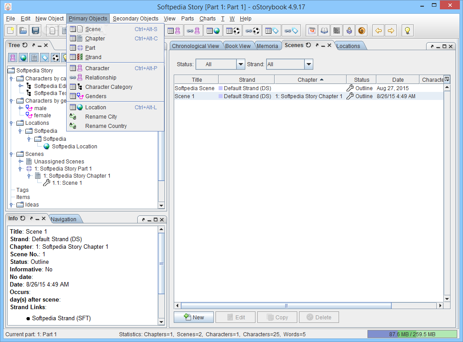Toggle items soccer-ball filter in Tree panel

pyautogui.click(x=56, y=58)
